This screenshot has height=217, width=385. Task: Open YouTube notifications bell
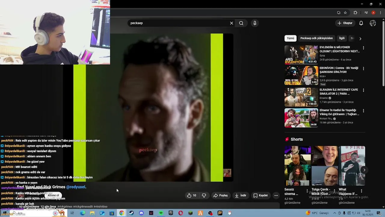pos(361,23)
